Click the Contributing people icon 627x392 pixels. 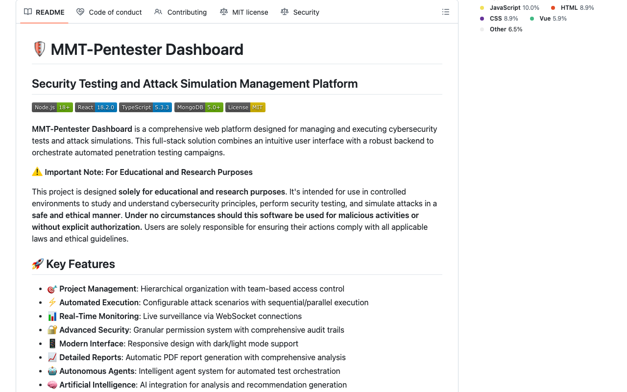click(x=158, y=12)
